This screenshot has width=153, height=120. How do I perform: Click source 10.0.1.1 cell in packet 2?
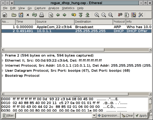44,31
